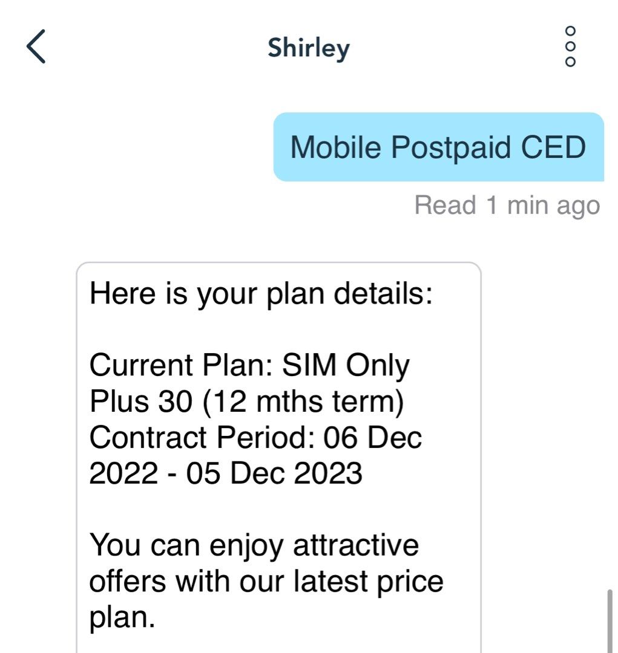Open the three-dot options menu
The width and height of the screenshot is (618, 653).
click(x=570, y=46)
